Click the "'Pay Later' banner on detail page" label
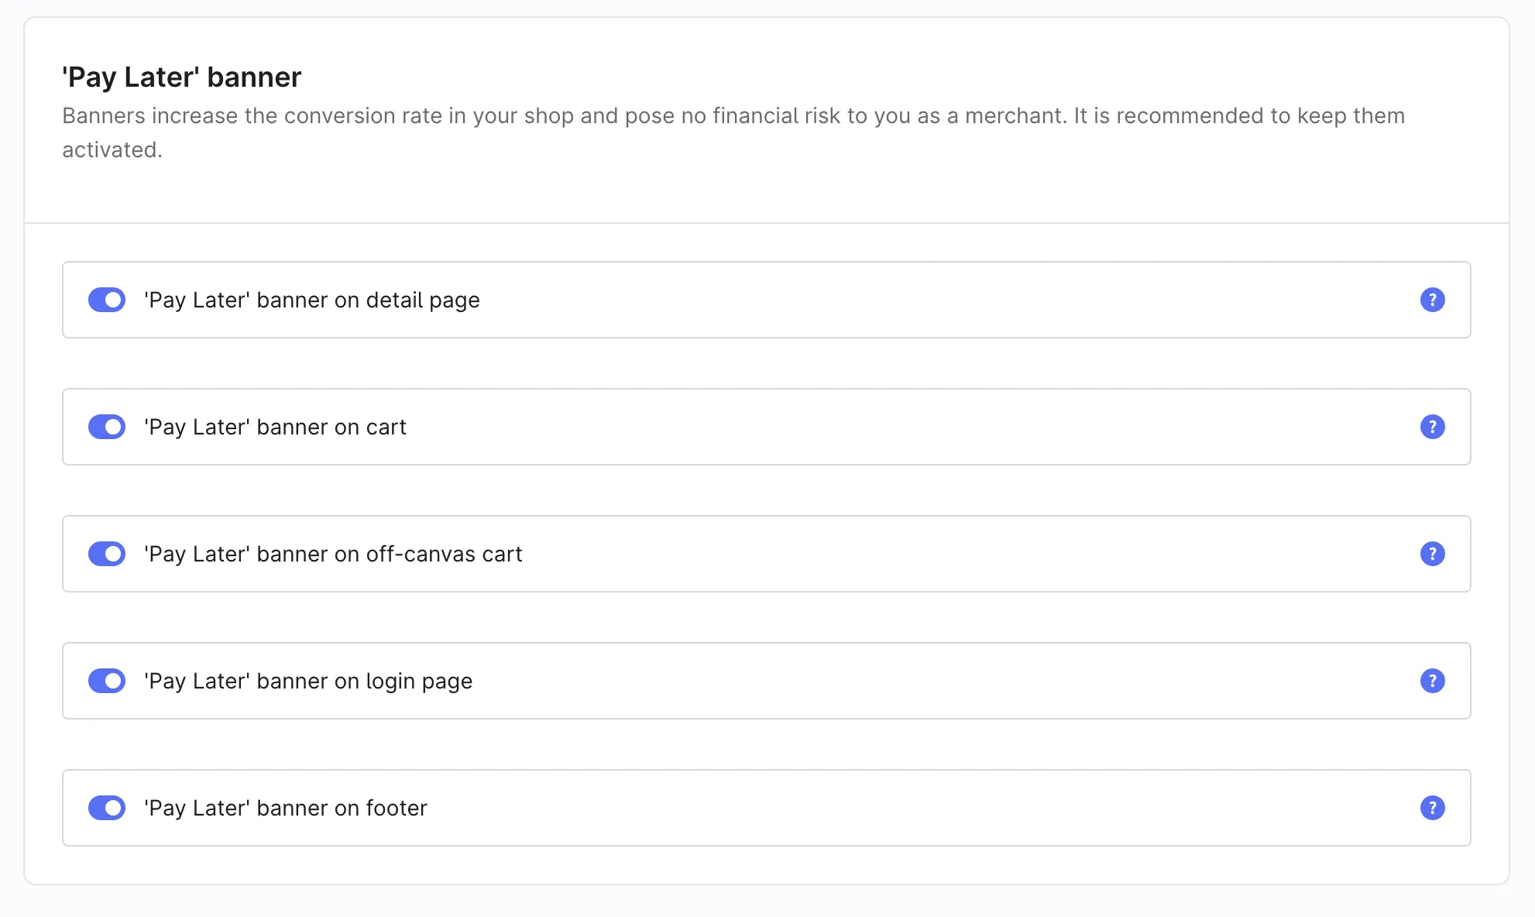This screenshot has height=917, width=1535. pos(311,300)
